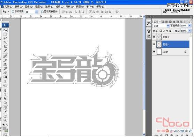Viewport: 194px width, 137px height.
Task: Select the 图层 1 layer thumbnail
Action: click(x=159, y=37)
